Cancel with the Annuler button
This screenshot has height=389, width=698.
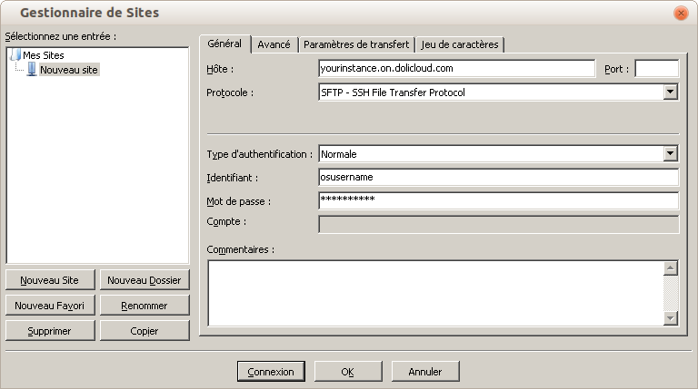pos(424,372)
